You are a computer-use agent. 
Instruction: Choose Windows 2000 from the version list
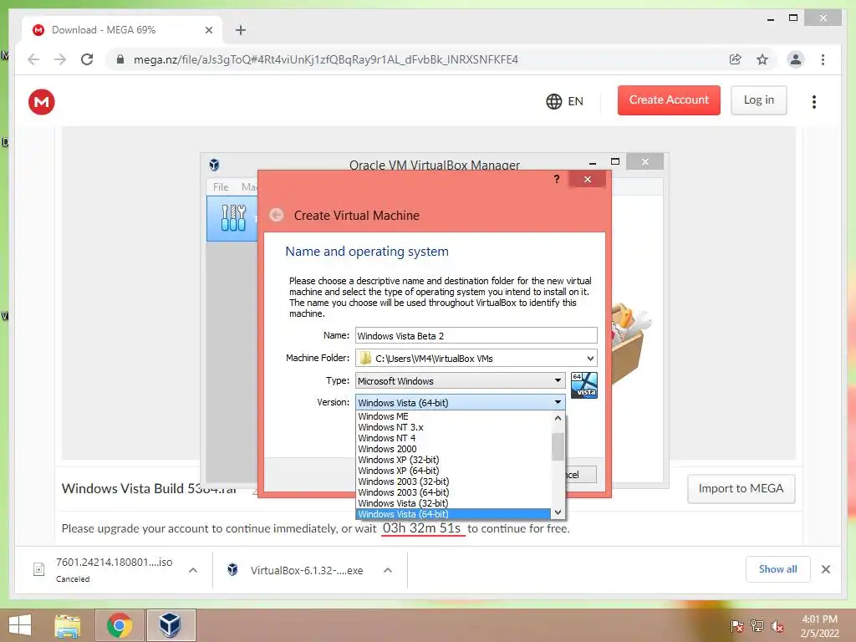pos(453,449)
